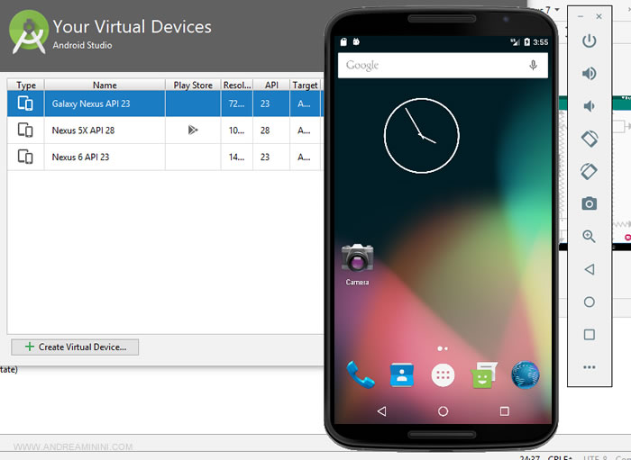Click the emulator power button icon
The width and height of the screenshot is (631, 460).
coord(590,41)
